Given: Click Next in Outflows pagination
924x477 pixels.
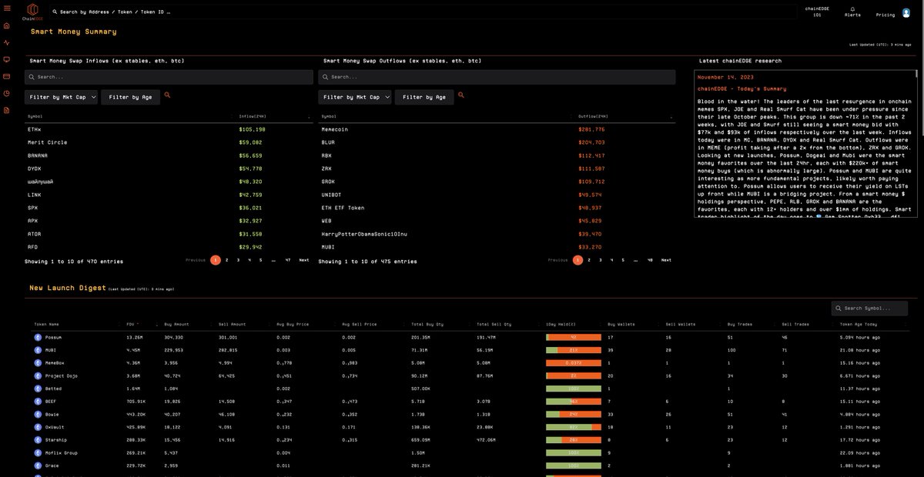Looking at the screenshot, I should coord(666,260).
